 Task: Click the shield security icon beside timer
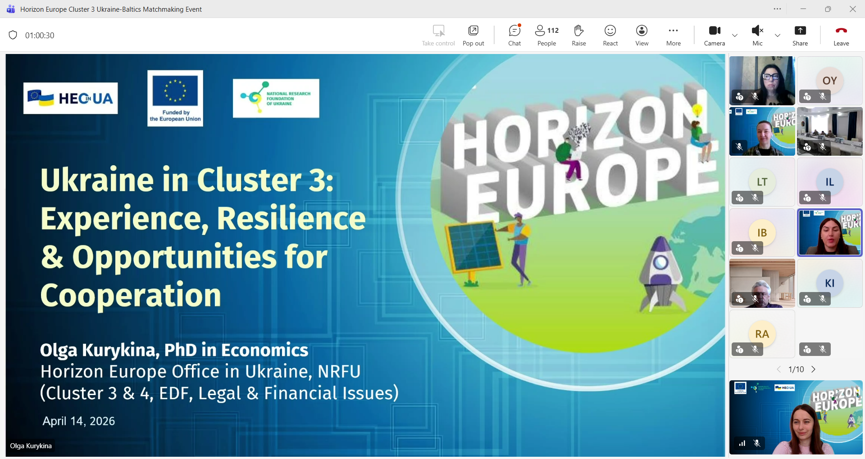tap(13, 35)
